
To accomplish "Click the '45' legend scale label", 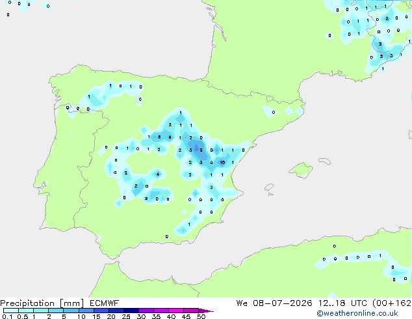I will click(x=186, y=316).
